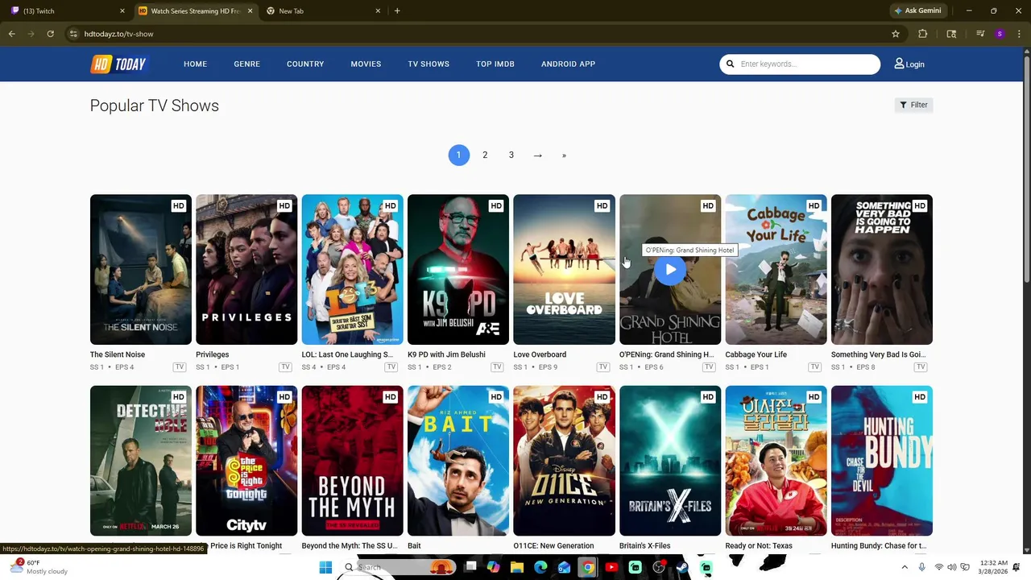Open the Privileges poster

point(246,270)
